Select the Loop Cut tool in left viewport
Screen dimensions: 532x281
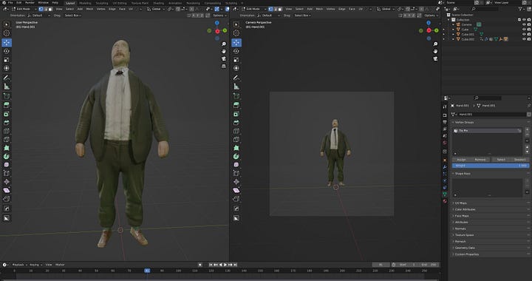pos(7,131)
